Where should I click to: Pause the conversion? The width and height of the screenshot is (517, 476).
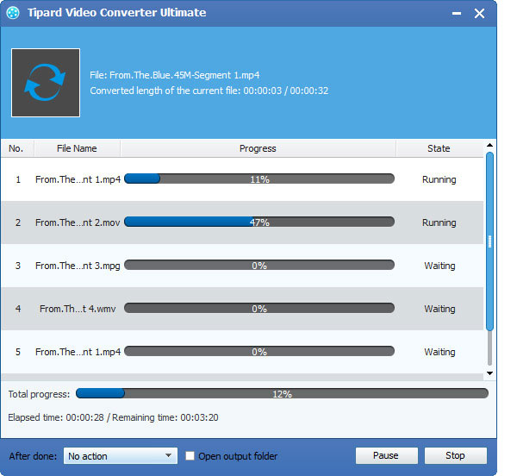click(386, 455)
